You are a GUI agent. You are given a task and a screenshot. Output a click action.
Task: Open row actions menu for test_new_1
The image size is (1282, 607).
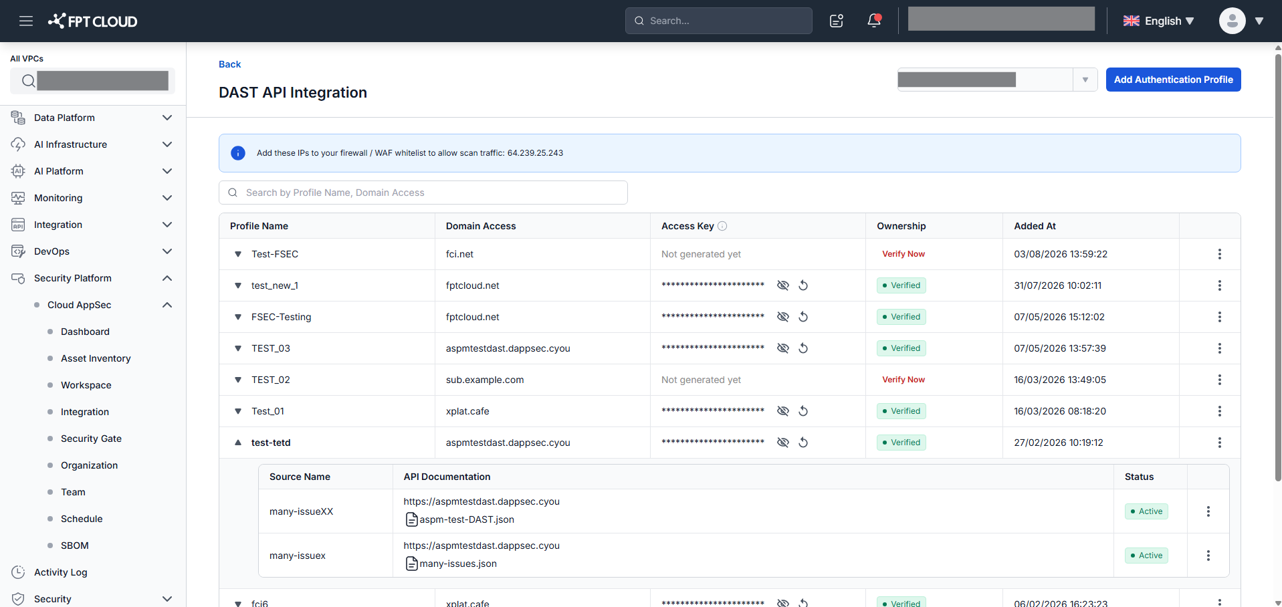point(1220,285)
